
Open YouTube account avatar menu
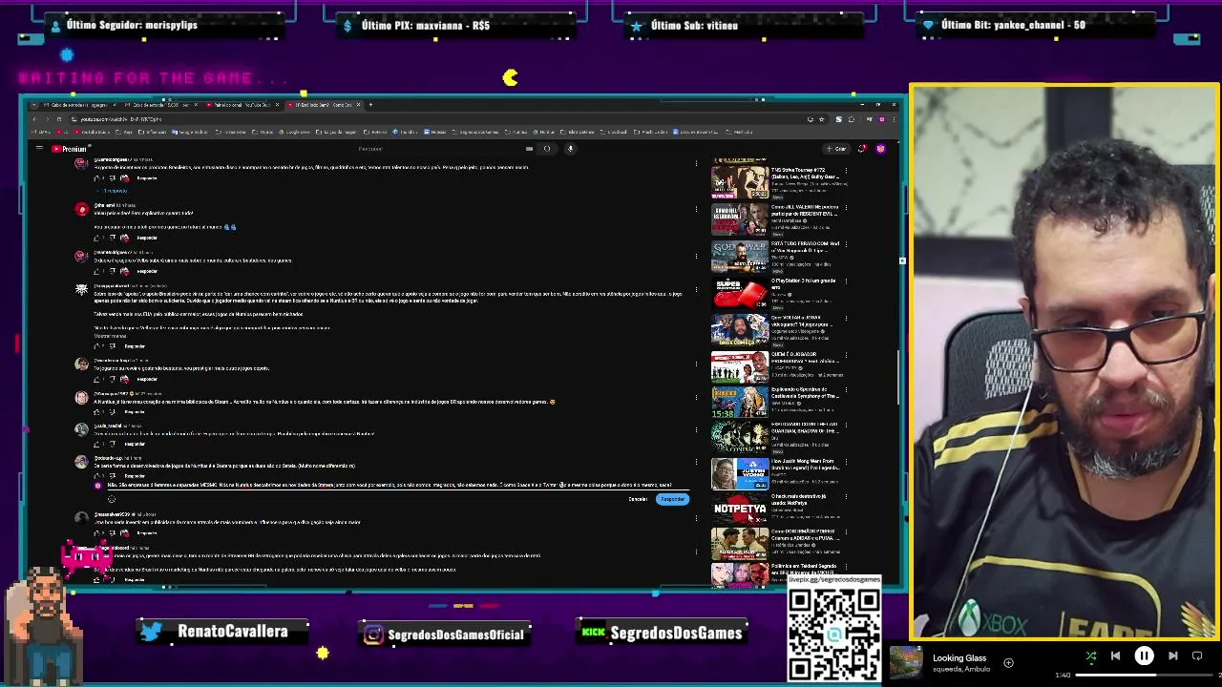(880, 148)
